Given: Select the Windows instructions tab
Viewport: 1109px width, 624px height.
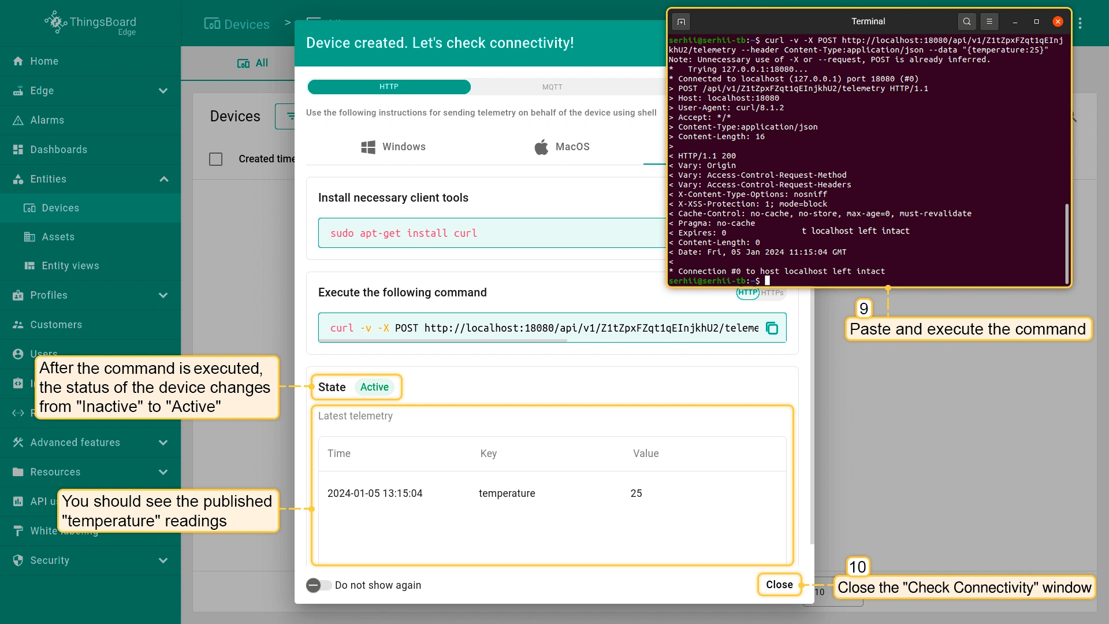Looking at the screenshot, I should [393, 147].
